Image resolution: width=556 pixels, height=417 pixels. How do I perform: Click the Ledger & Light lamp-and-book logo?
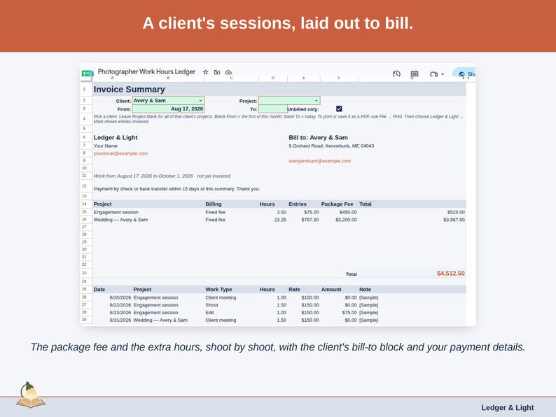tap(30, 395)
